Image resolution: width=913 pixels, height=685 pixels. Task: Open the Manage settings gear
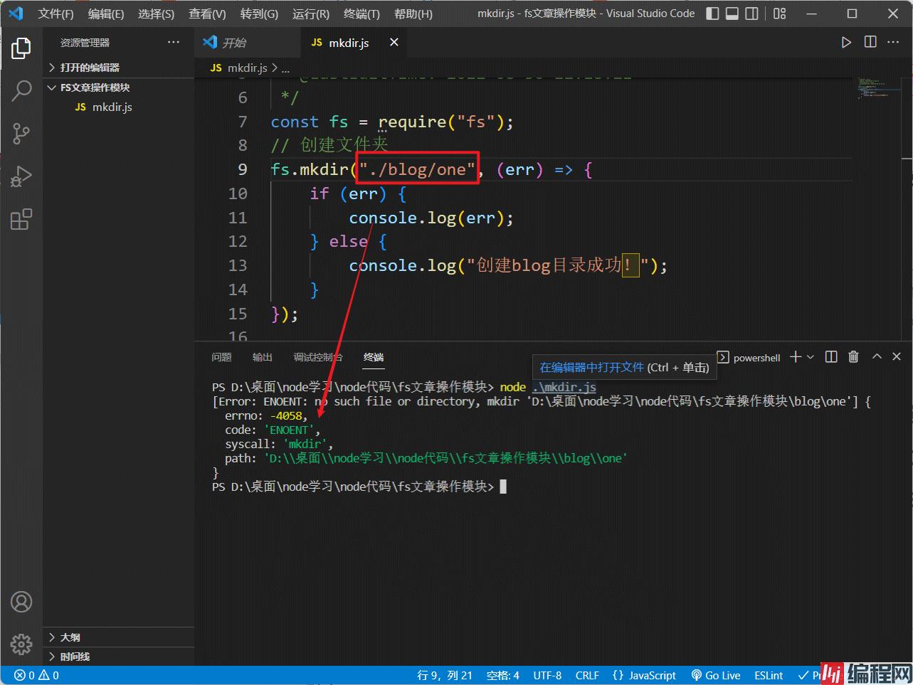coord(21,644)
